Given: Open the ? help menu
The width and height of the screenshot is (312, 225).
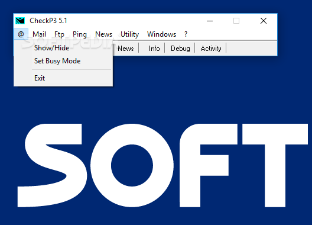Looking at the screenshot, I should point(186,34).
